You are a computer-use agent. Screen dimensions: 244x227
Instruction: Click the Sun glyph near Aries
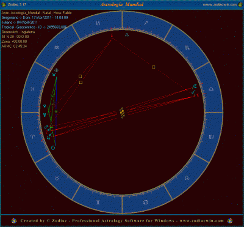53,148
